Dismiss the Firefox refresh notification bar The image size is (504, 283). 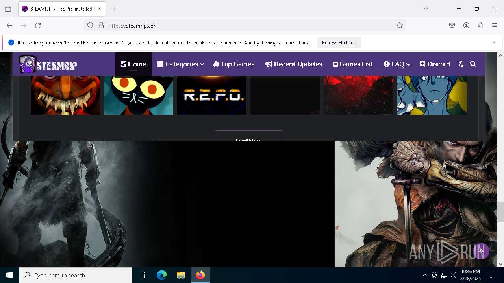494,42
